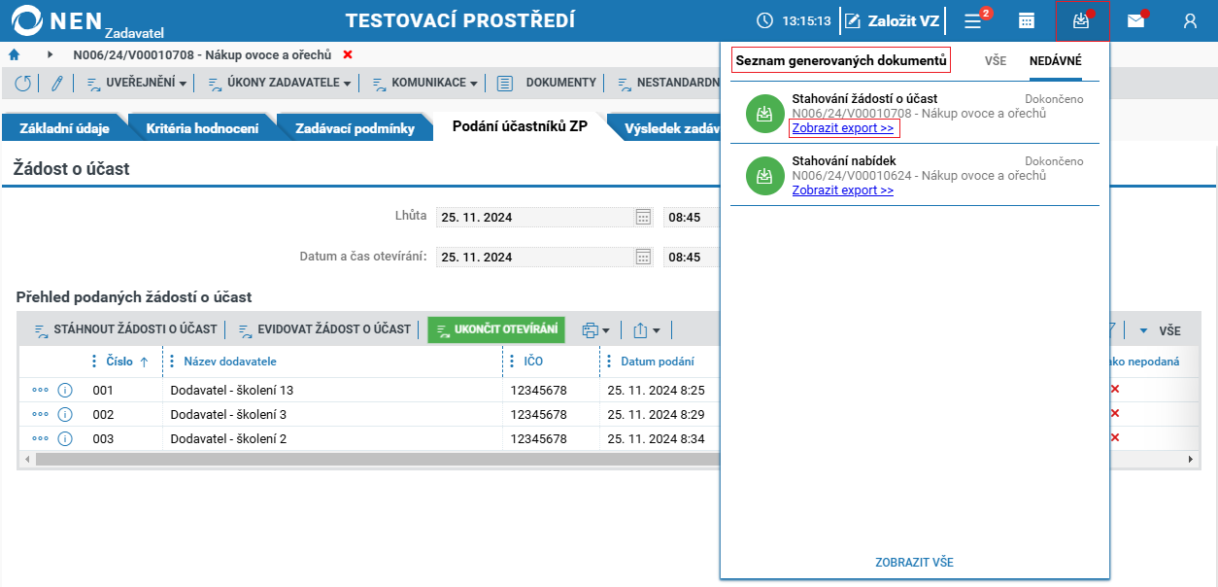Viewport: 1218px width, 587px height.
Task: Open the export share dropdown in table toolbar
Action: click(x=646, y=330)
